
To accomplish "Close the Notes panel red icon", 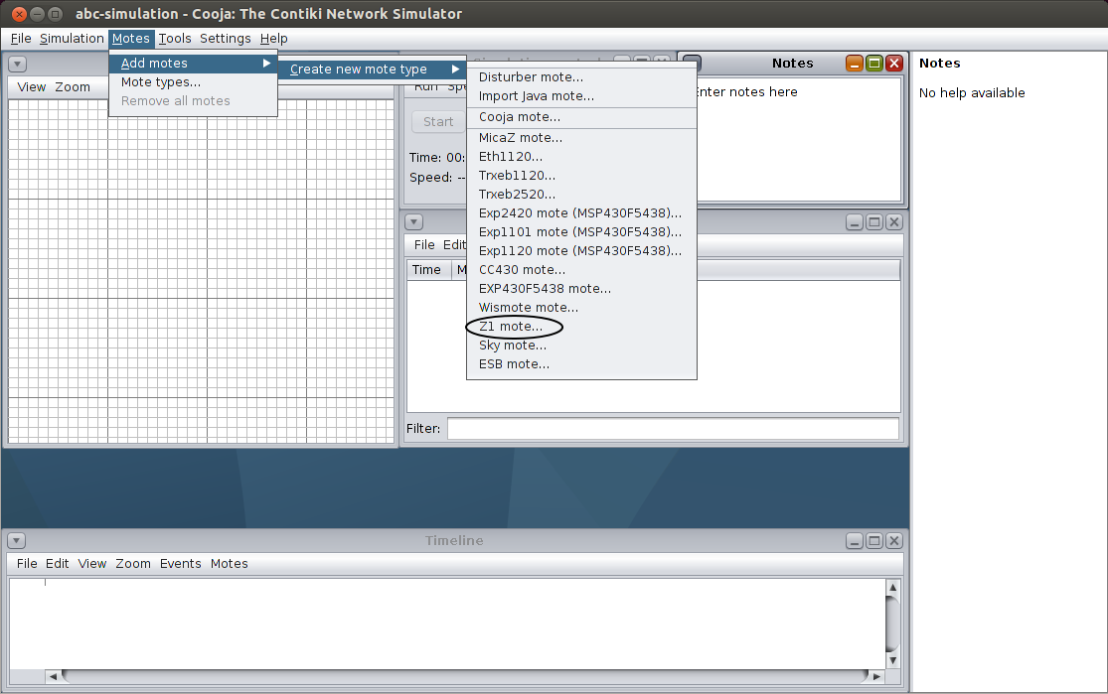I will (x=894, y=64).
